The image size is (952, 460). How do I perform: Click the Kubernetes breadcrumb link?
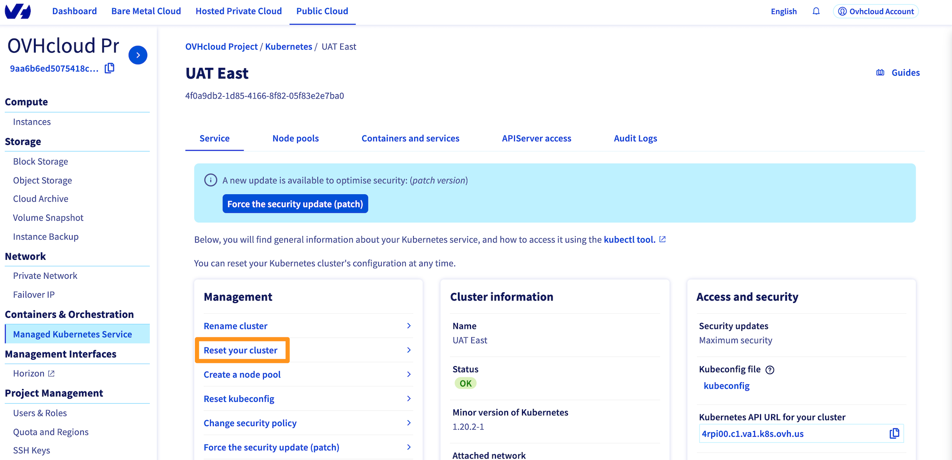pos(289,46)
